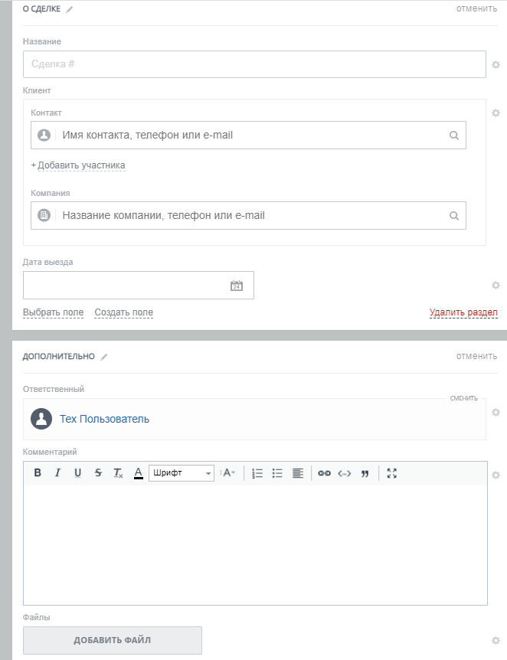Screen dimensions: 507x660
Task: Clear text formatting in comment
Action: [x=118, y=473]
